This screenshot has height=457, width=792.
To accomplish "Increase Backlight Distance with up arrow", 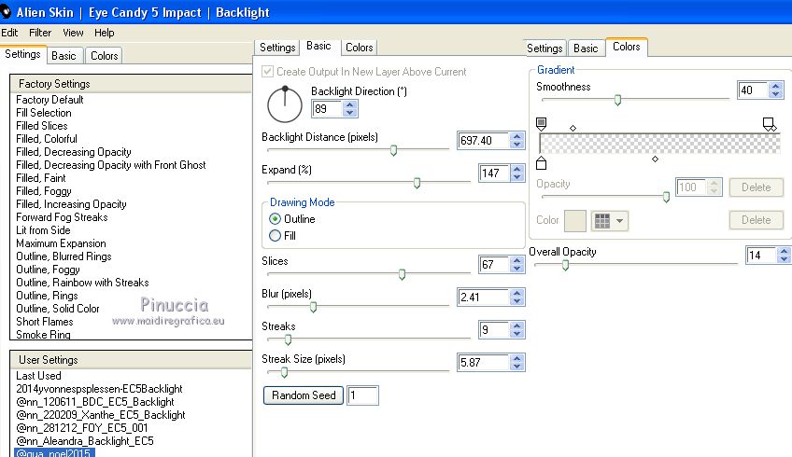I will coord(516,137).
